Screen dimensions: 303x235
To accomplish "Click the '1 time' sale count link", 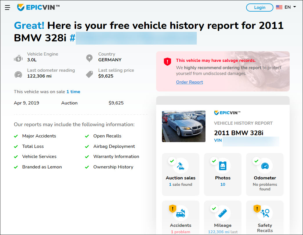I will pyautogui.click(x=73, y=92).
